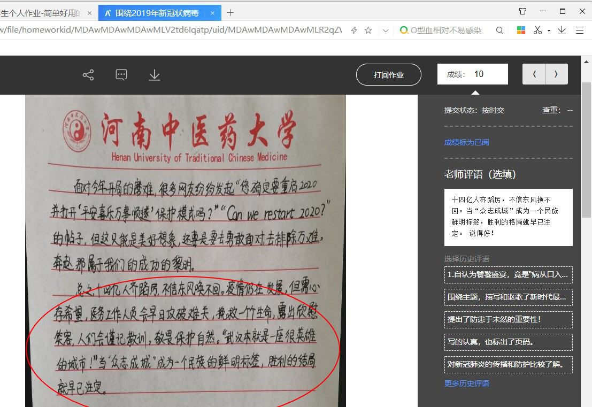
Task: Go to next submission with right arrow
Action: click(556, 74)
